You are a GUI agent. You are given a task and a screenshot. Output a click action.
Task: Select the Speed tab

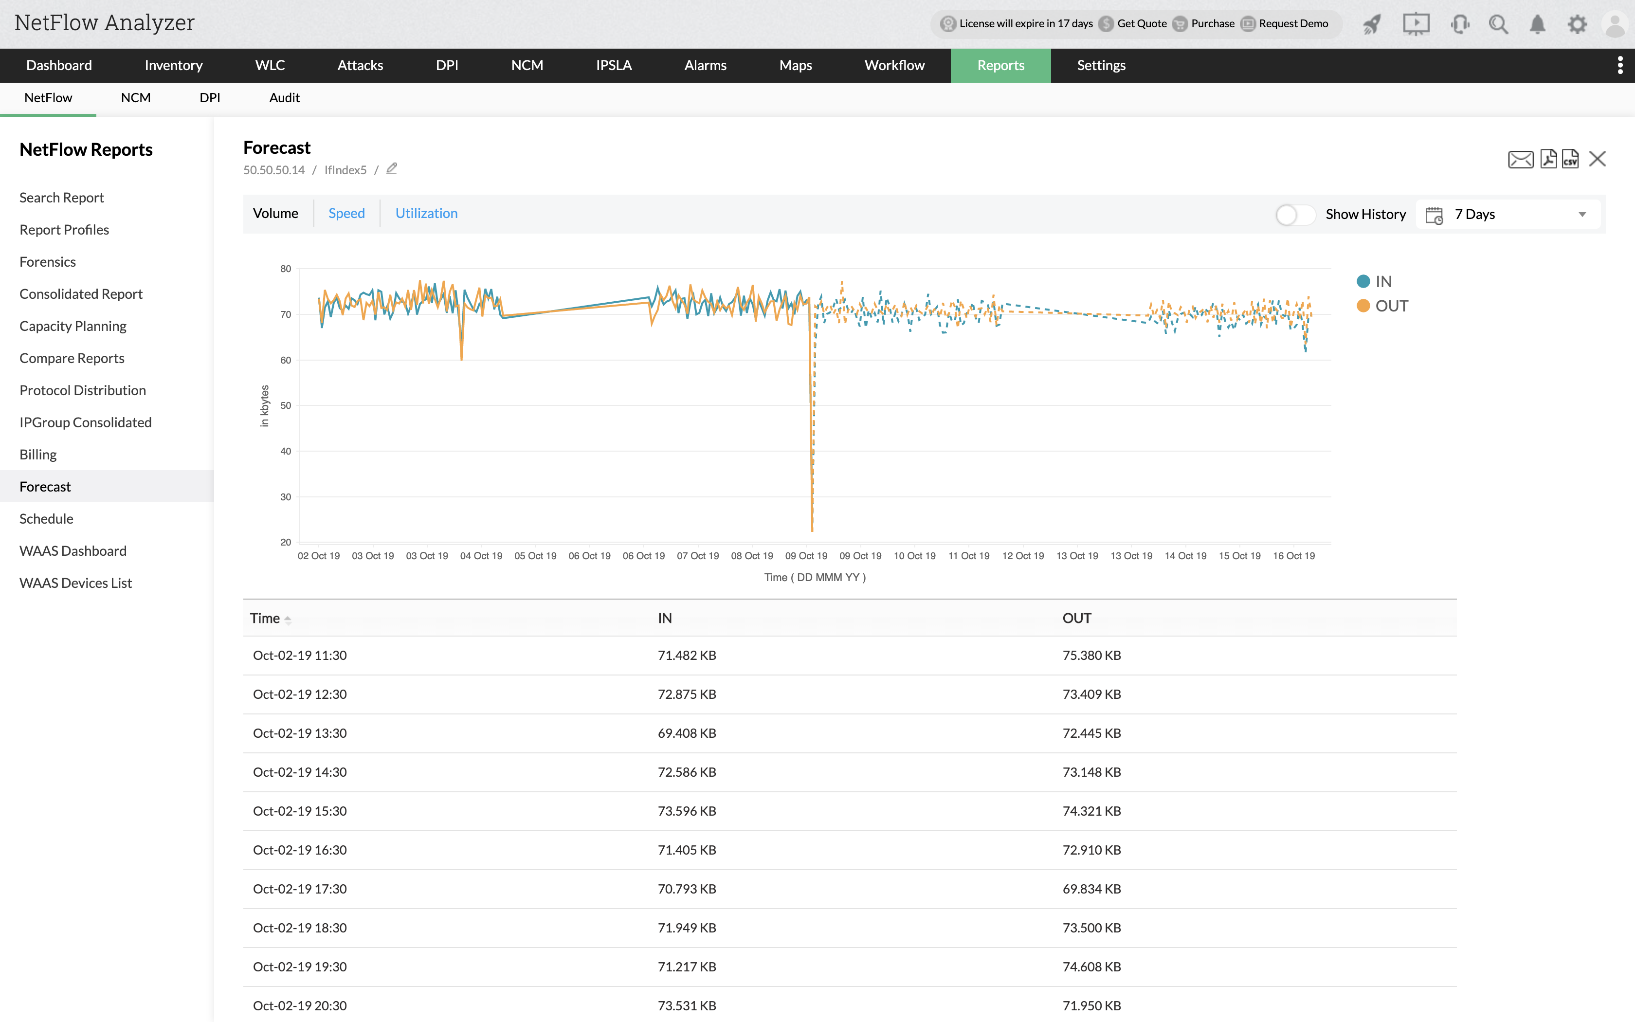[x=345, y=213]
